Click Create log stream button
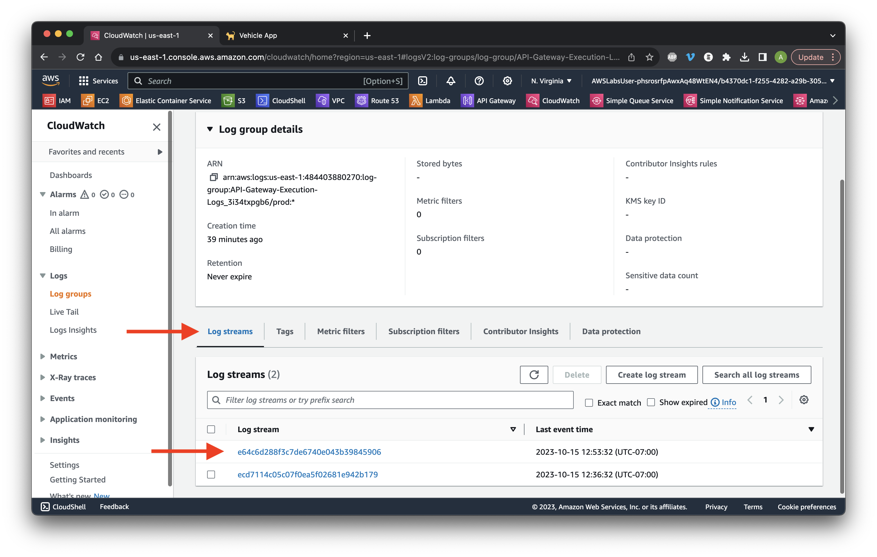 (x=651, y=375)
